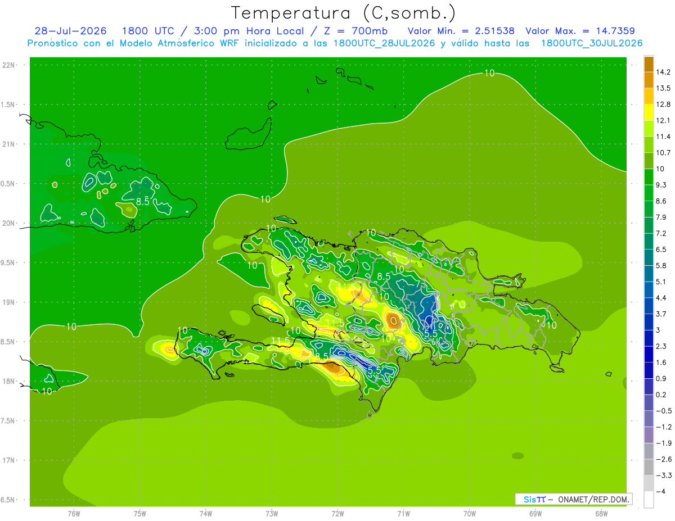The height and width of the screenshot is (521, 675).
Task: Click the '17N' latitude axis label
Action: coord(8,460)
